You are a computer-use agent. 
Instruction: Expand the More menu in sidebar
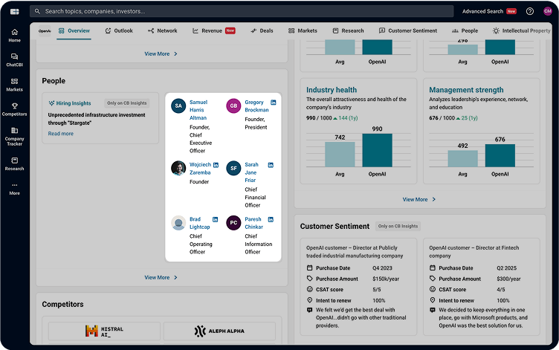14,188
